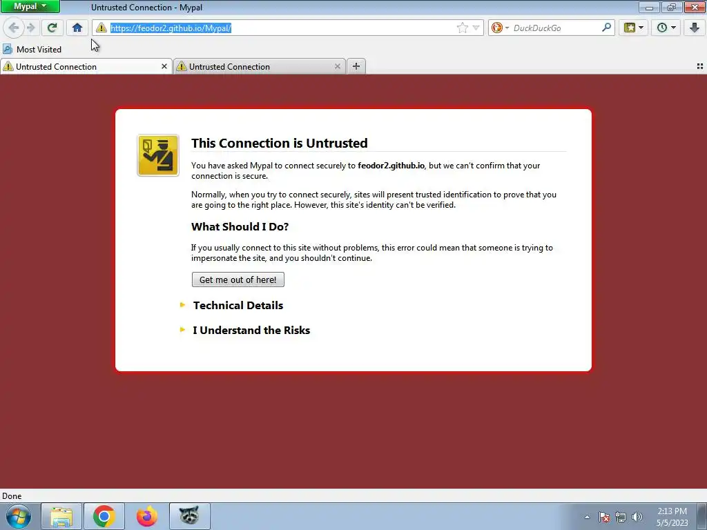
Task: Open the history clock toolbar button
Action: pos(666,28)
